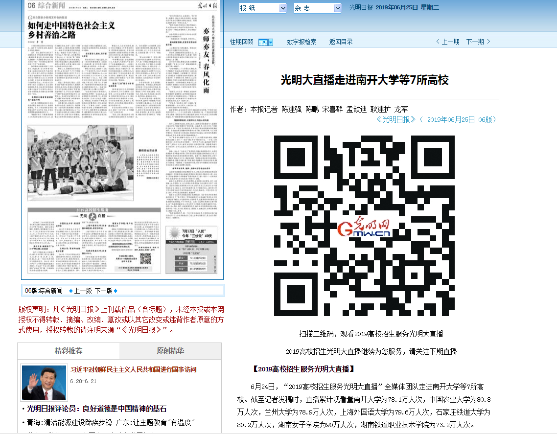Click the 《光明日报》2019年06月25日 06版 source link
The width and height of the screenshot is (557, 434).
(x=436, y=120)
